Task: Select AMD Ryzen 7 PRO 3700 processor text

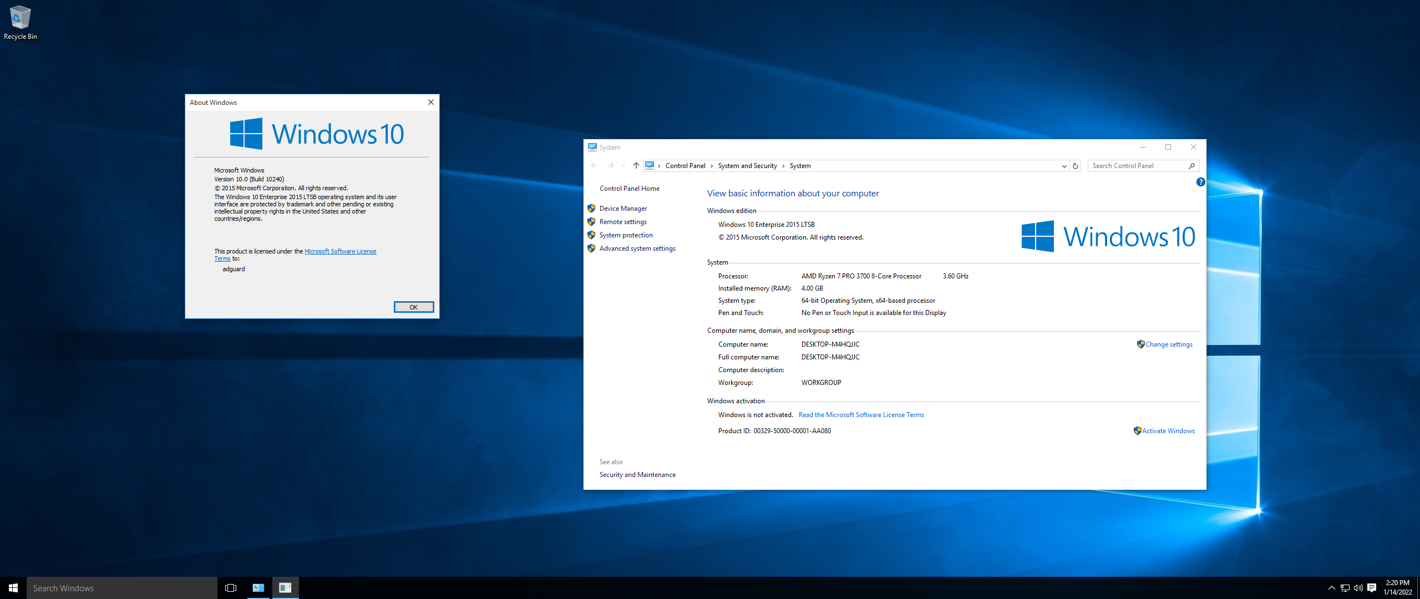Action: 861,276
